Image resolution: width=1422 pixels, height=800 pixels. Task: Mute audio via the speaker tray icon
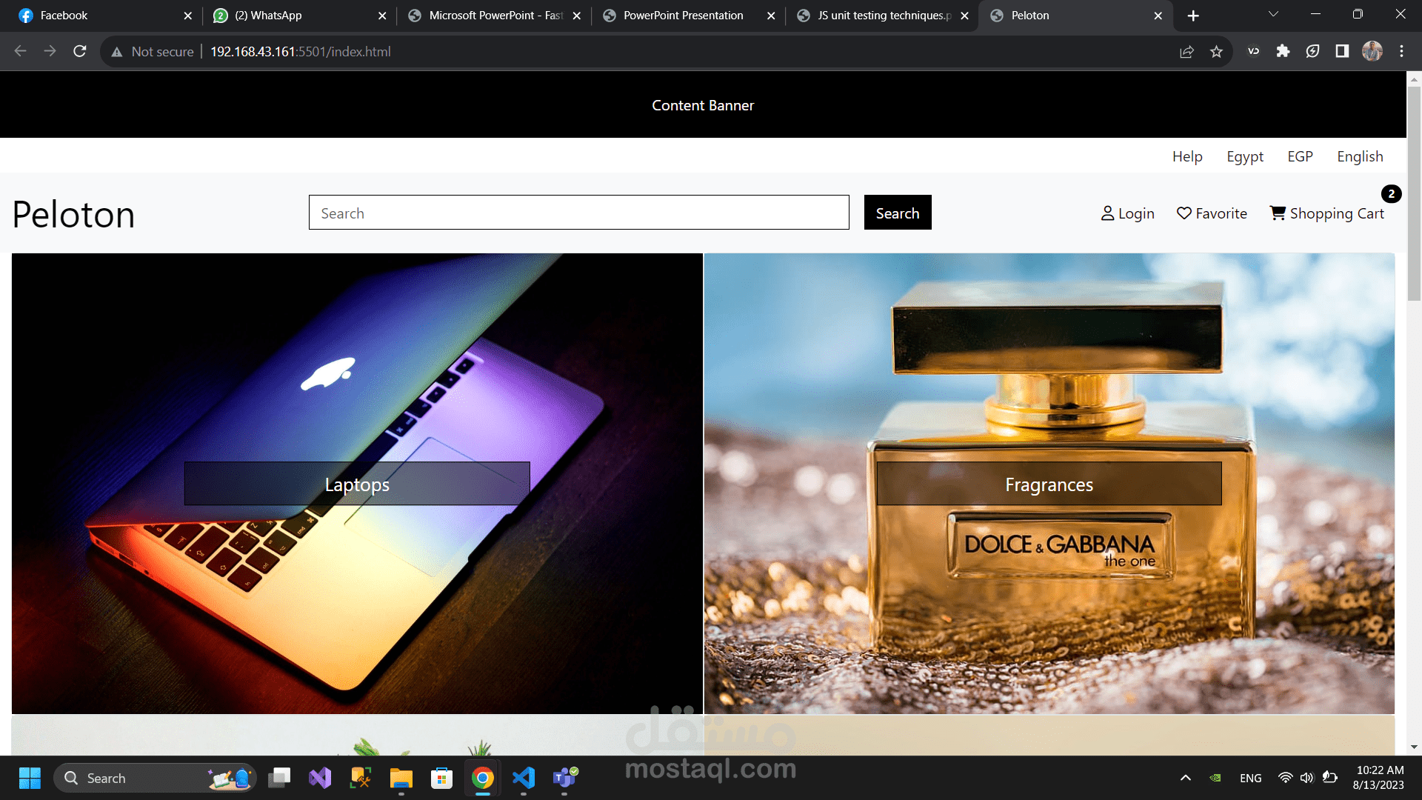click(x=1306, y=778)
